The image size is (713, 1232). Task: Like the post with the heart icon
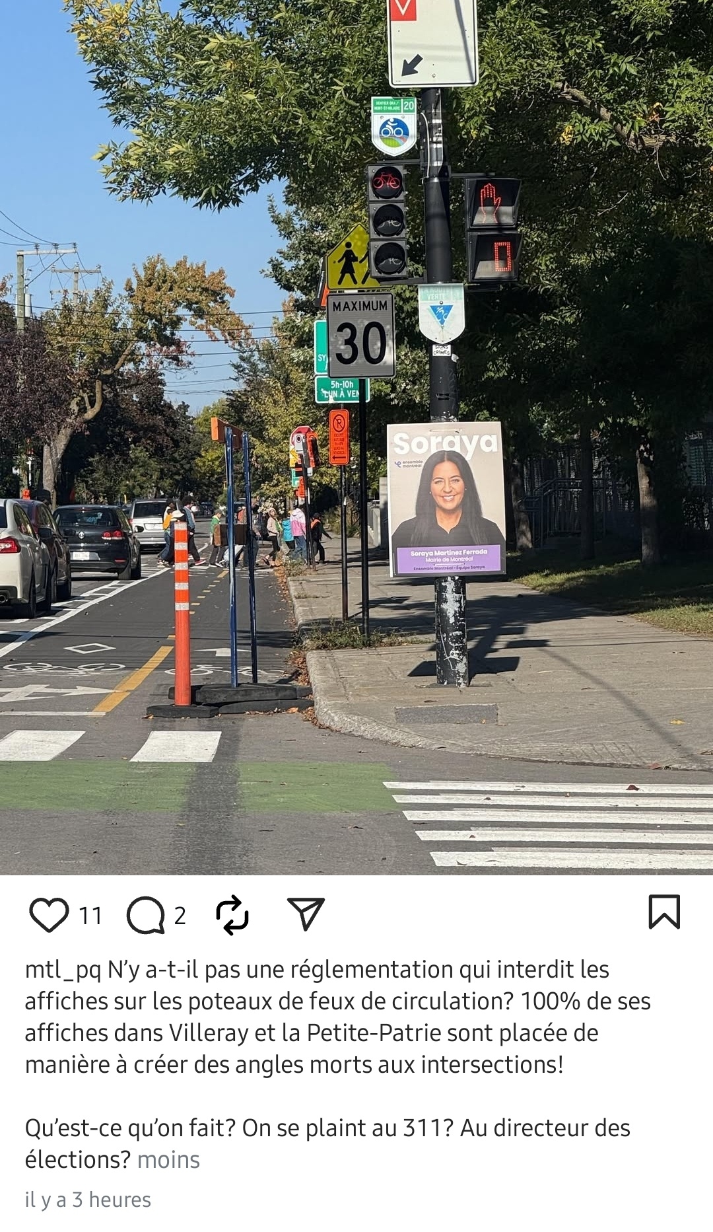49,915
